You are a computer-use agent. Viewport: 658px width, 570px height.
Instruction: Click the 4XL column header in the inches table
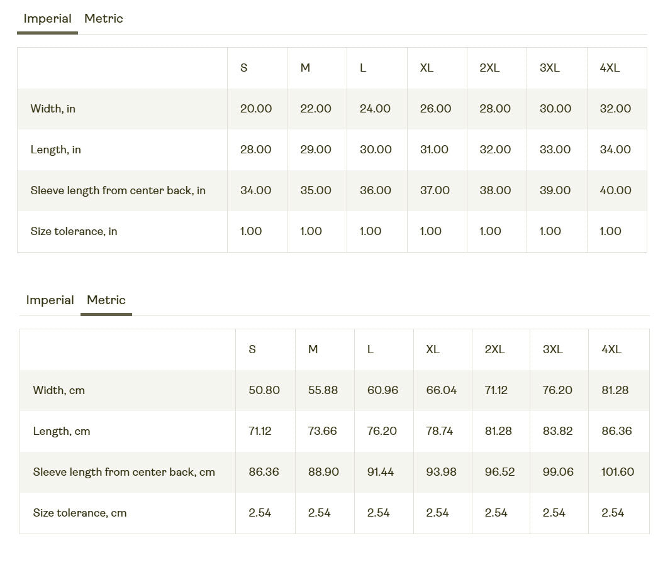pos(610,68)
